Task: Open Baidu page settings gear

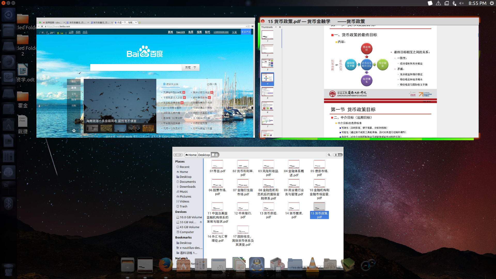Action: tap(74, 131)
